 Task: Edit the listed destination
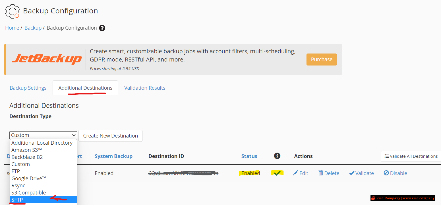point(301,173)
